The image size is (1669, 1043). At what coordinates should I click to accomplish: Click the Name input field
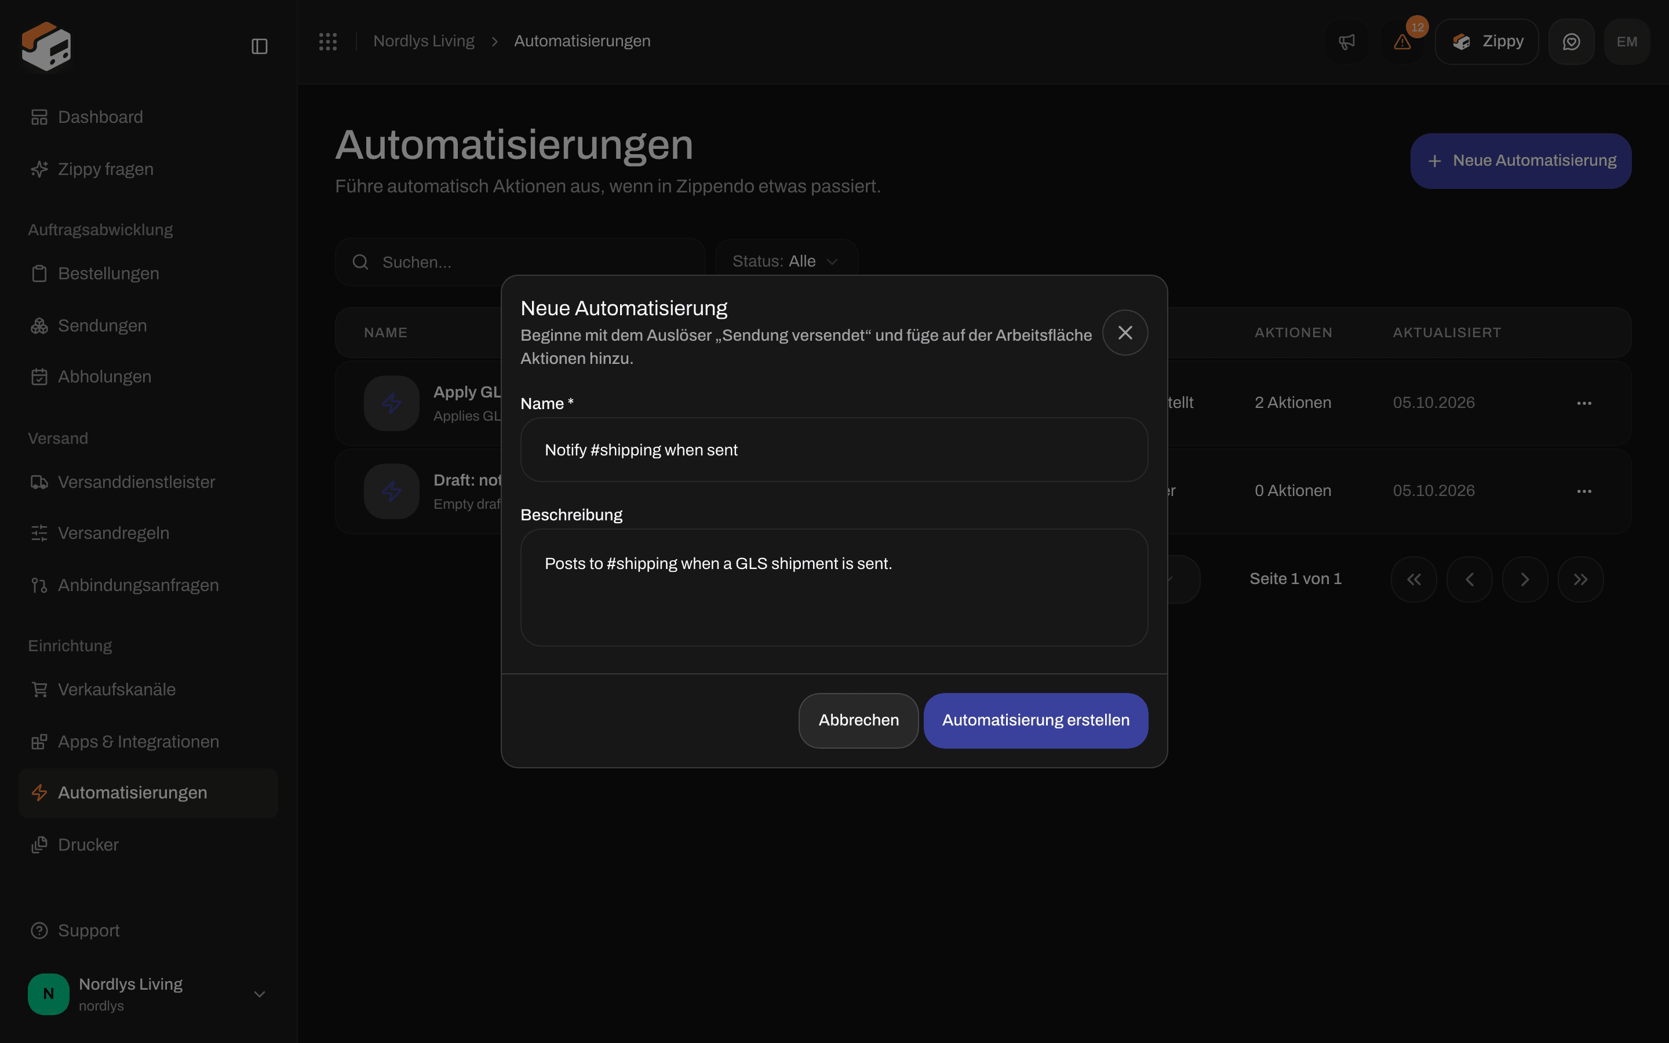pyautogui.click(x=834, y=450)
